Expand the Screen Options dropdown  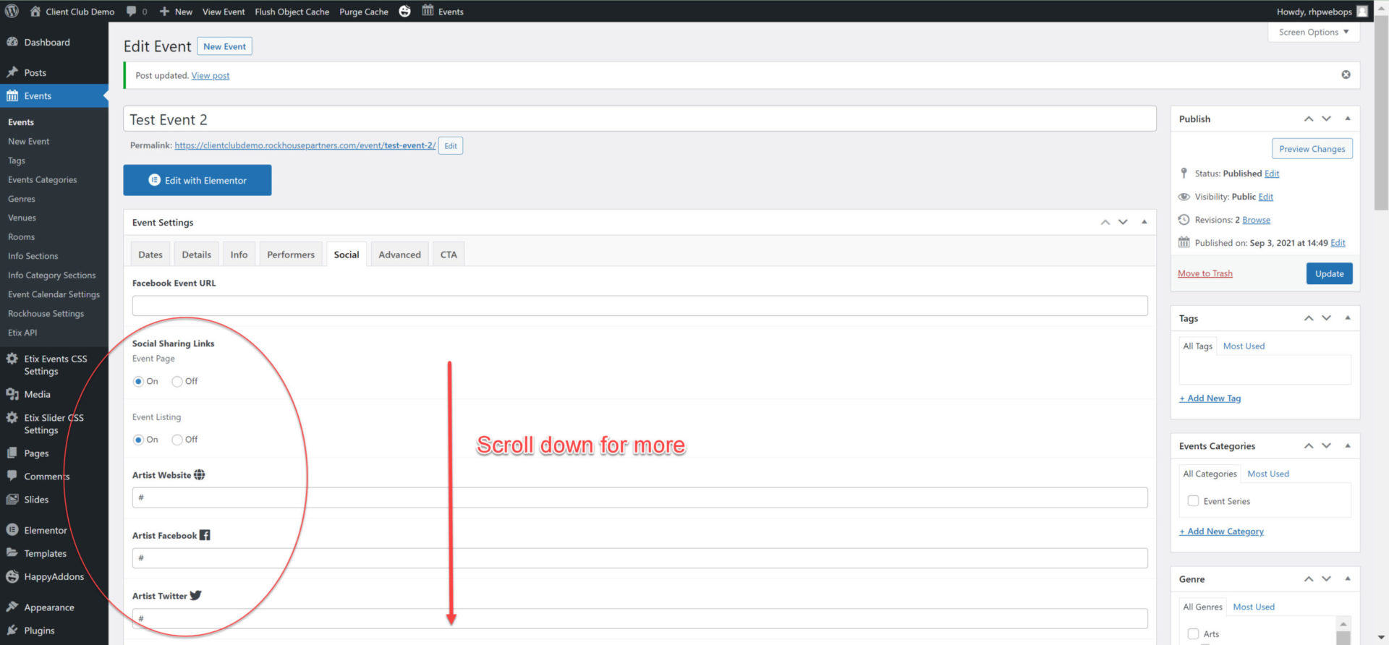coord(1313,33)
